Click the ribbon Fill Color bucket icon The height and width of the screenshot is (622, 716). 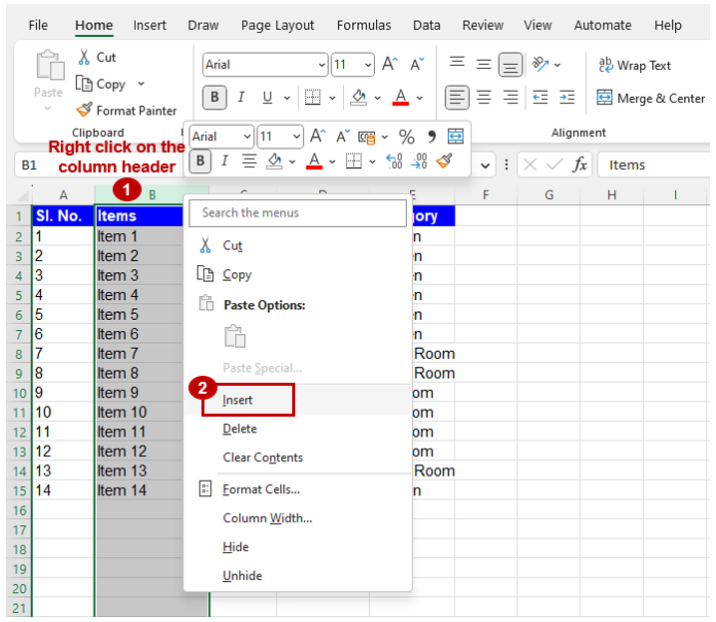[358, 98]
